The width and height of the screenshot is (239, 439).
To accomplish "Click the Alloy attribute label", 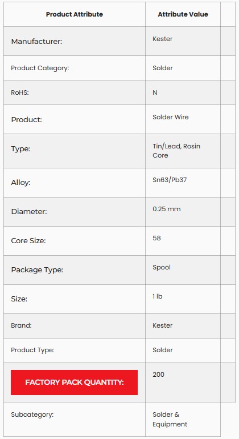I will pos(20,183).
